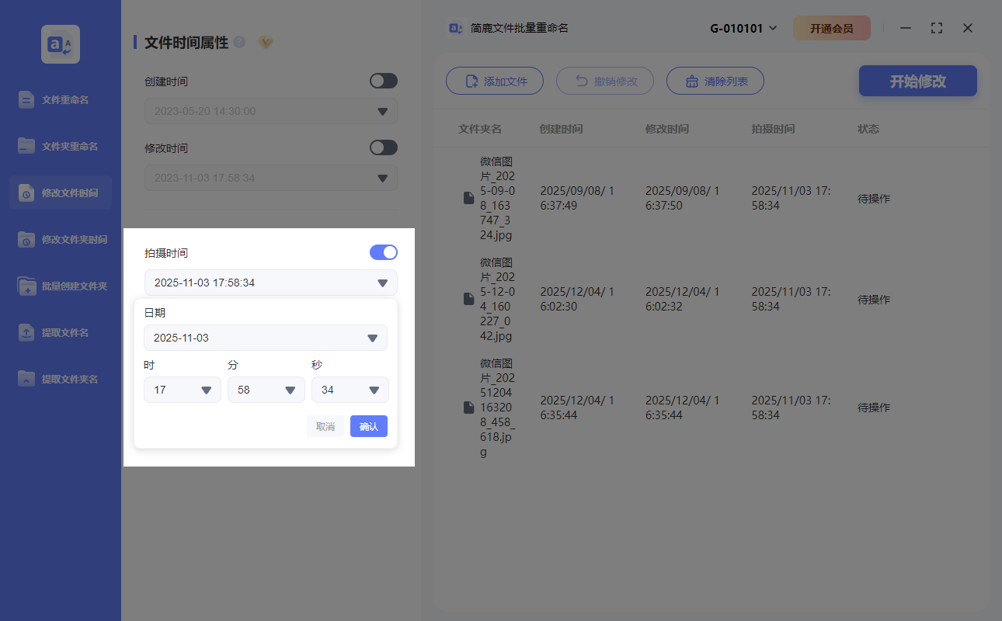Click the help question mark beside 文件时间属性
Screen dimensions: 1002x621
point(240,43)
